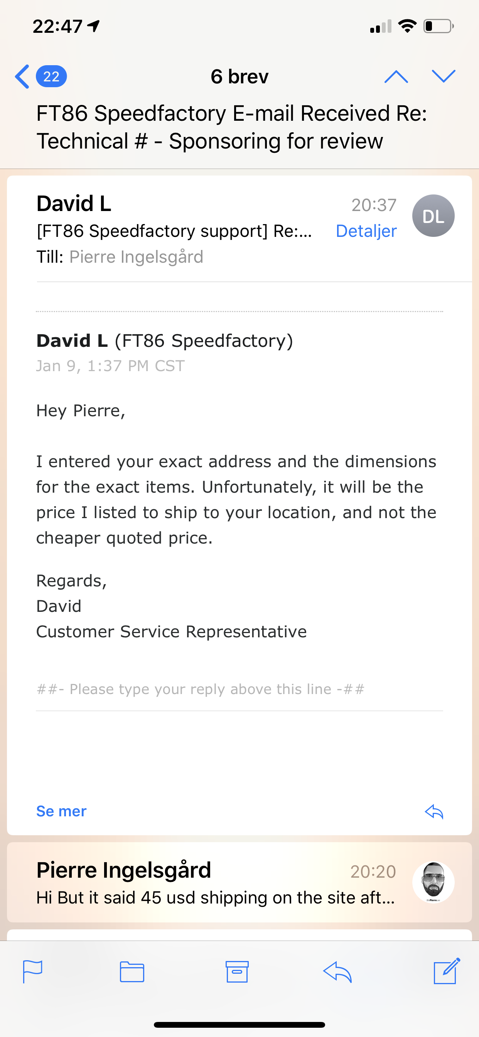This screenshot has height=1037, width=479.
Task: Tap the recipient name Pierre Ingelsgård
Action: (x=136, y=257)
